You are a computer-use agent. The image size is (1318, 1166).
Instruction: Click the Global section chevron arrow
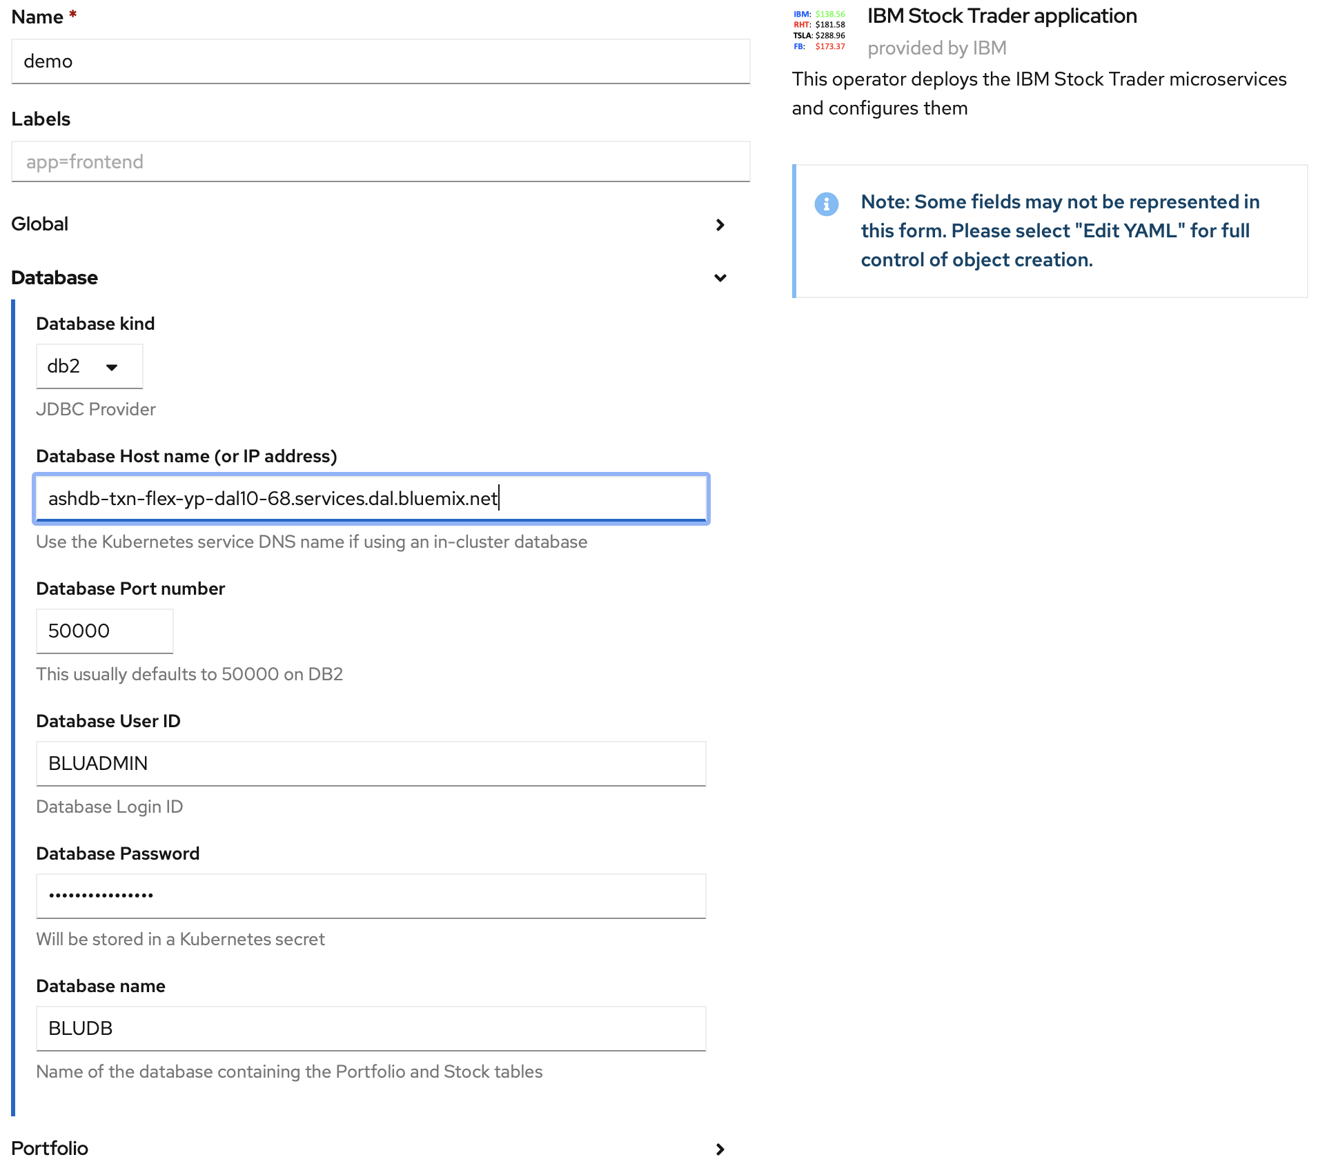click(720, 225)
